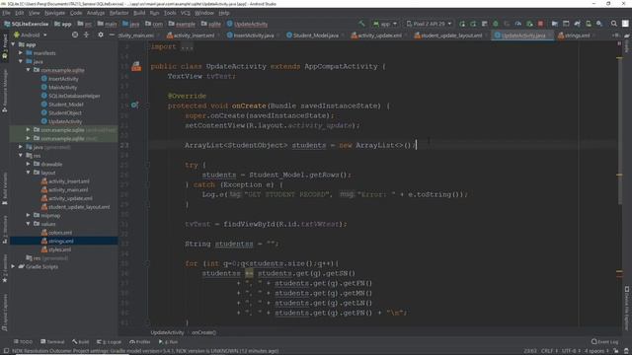Open Project panel settings gear
The height and width of the screenshot is (355, 632).
pyautogui.click(x=101, y=35)
